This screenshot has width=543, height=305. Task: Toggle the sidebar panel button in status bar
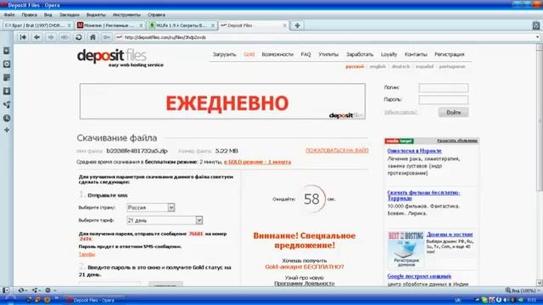6,291
